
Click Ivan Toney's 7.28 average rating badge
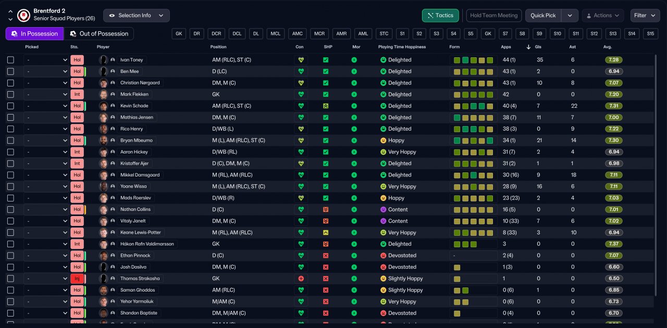click(x=614, y=60)
